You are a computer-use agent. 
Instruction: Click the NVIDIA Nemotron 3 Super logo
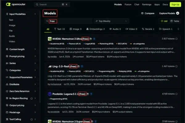[x=50, y=121]
